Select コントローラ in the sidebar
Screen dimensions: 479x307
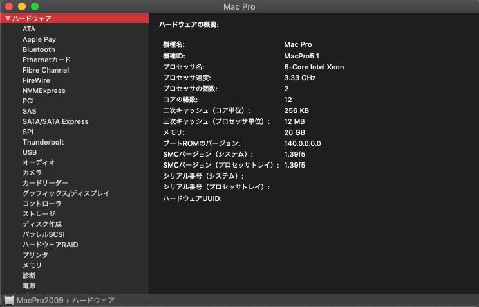[42, 204]
